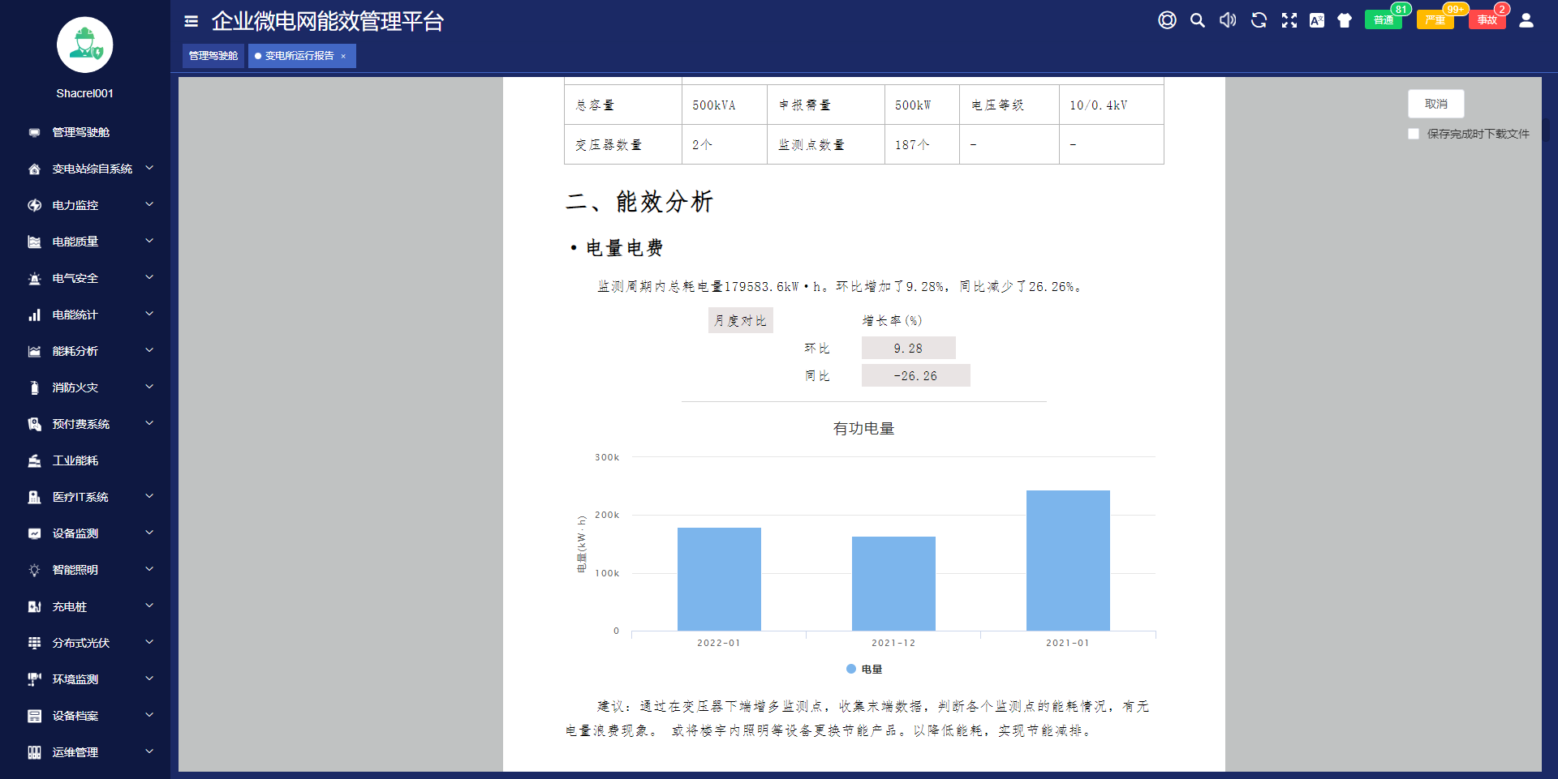Close the 变电所运行报告 tab
Image resolution: width=1558 pixels, height=779 pixels.
pos(343,56)
